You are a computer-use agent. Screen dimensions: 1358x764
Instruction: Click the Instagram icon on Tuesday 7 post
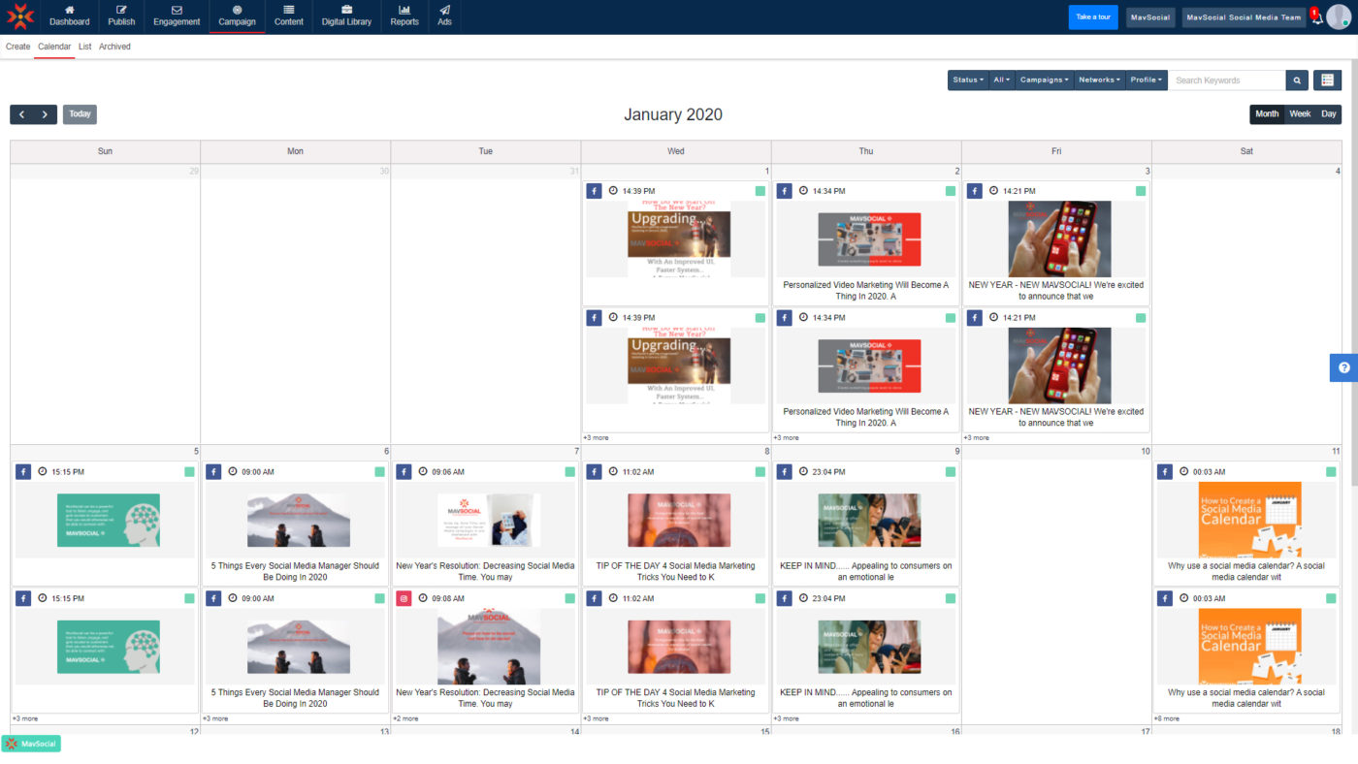click(x=404, y=598)
